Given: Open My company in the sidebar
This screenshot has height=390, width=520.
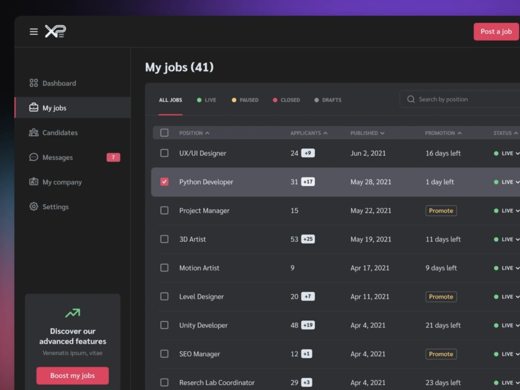Looking at the screenshot, I should (x=73, y=181).
